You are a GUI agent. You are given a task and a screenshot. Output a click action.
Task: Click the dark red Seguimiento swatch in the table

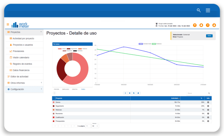click(54, 106)
